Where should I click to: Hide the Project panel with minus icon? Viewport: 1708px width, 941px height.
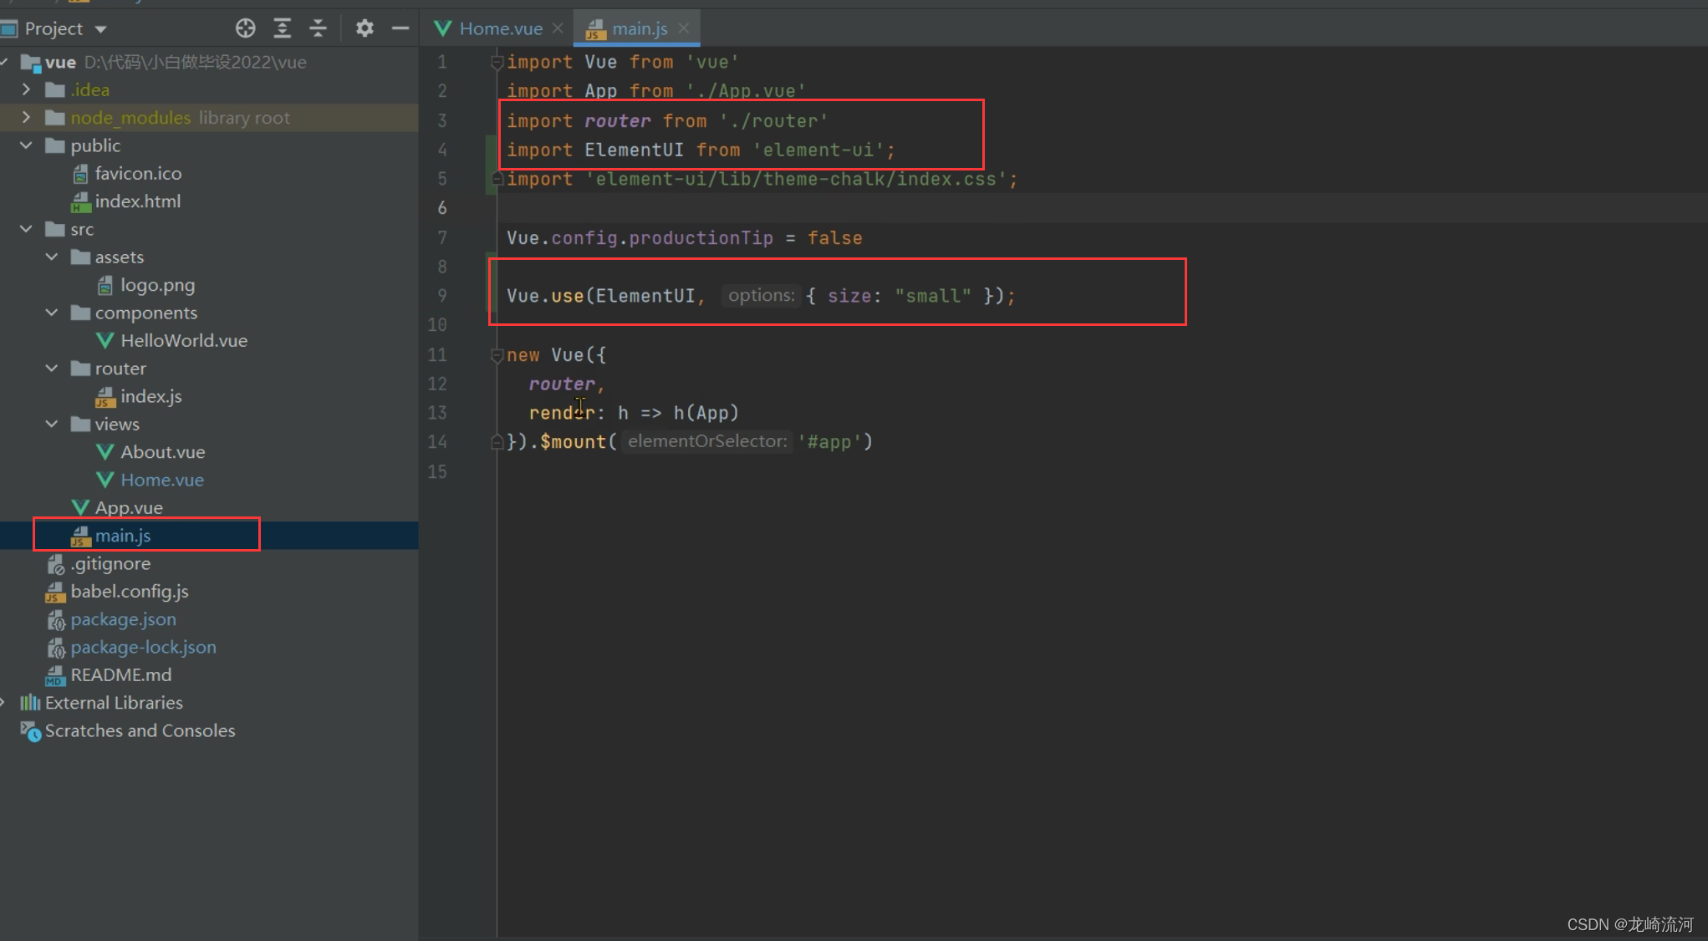(400, 28)
